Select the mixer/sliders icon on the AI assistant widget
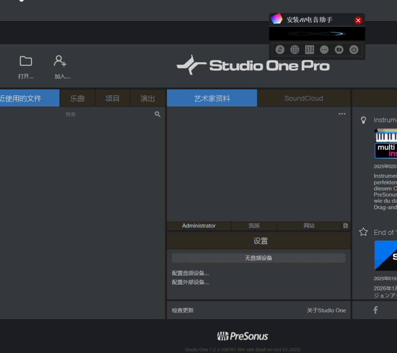 (309, 50)
